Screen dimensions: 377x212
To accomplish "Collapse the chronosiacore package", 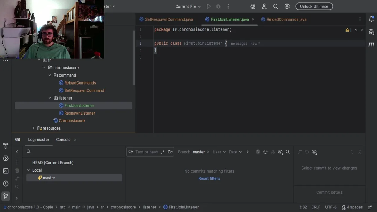I will point(44,68).
